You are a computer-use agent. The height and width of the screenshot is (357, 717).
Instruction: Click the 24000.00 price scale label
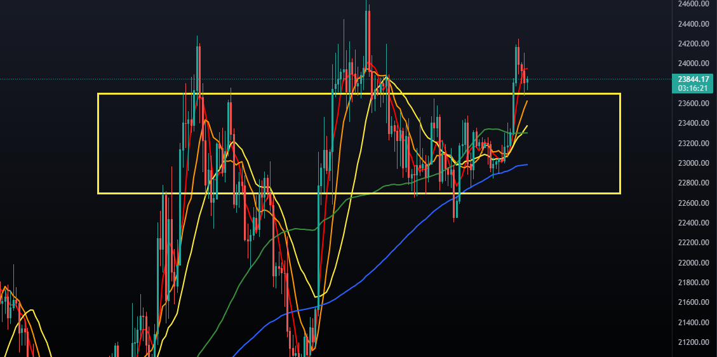coord(694,64)
